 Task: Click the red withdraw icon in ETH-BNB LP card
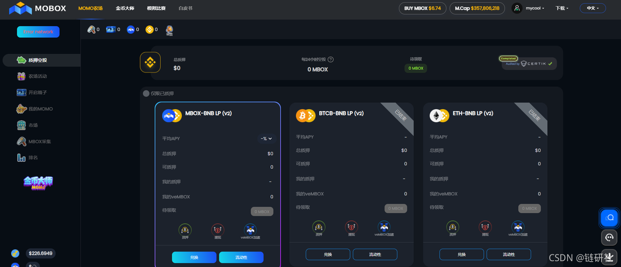485,228
